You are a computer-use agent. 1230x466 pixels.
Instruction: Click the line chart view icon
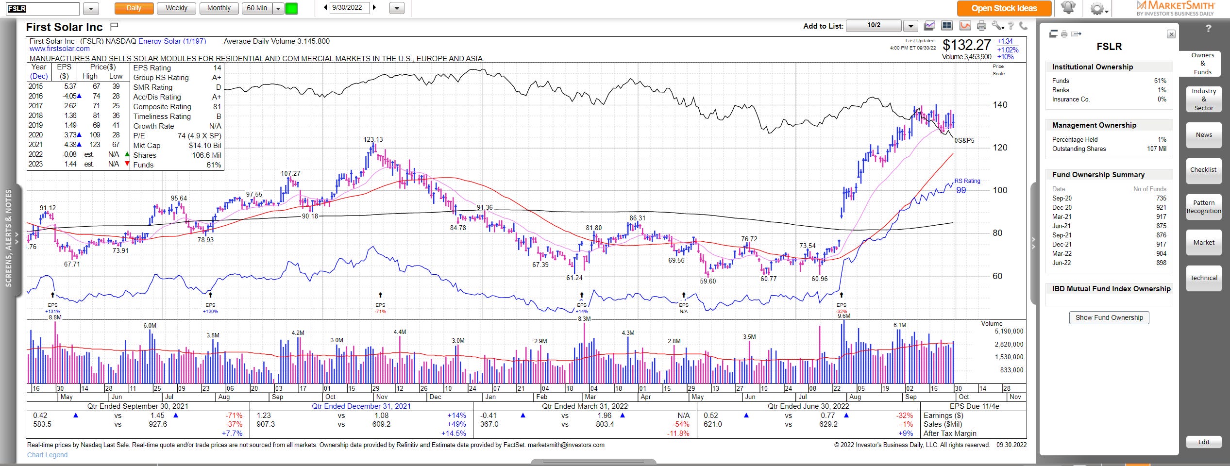[x=929, y=26]
